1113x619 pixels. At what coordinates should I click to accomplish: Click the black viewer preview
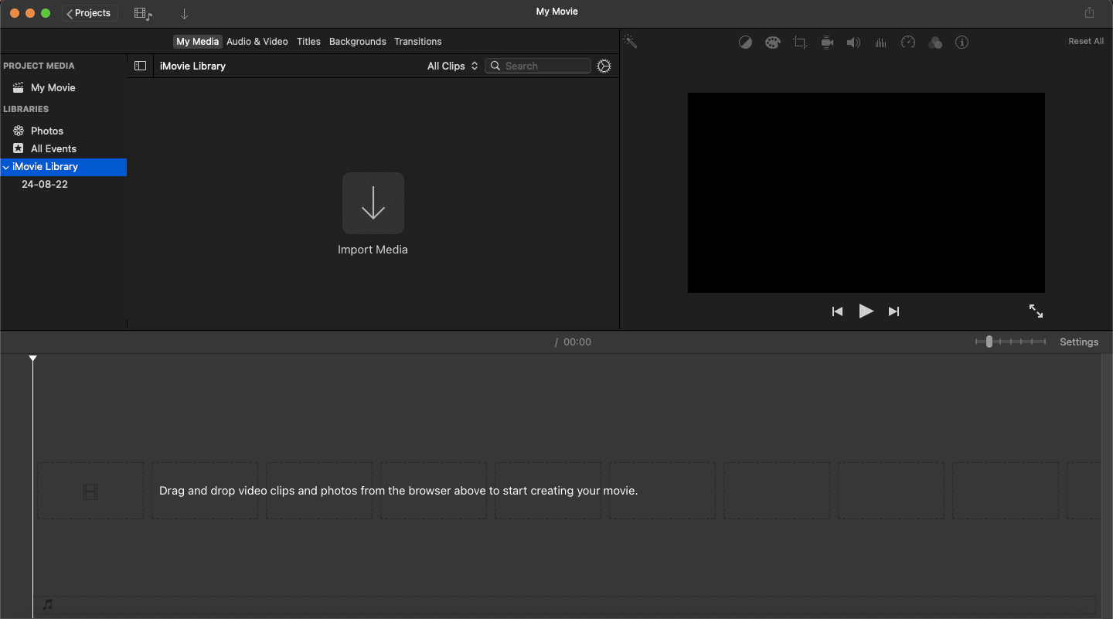coord(866,193)
